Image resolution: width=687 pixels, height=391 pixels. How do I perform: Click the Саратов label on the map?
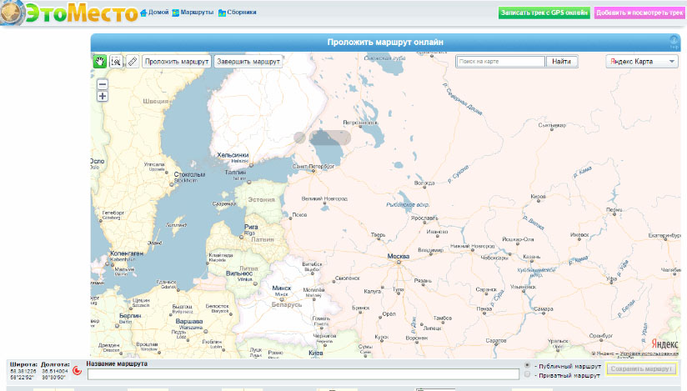496,341
